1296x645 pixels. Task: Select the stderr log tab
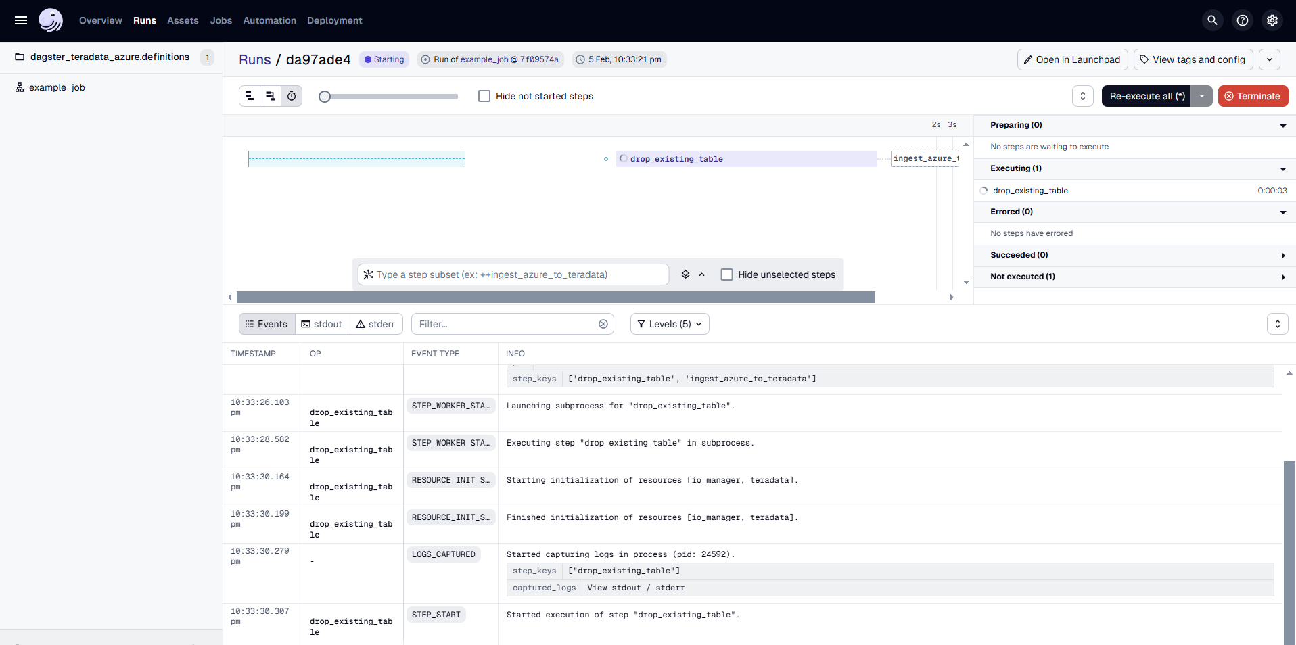376,324
